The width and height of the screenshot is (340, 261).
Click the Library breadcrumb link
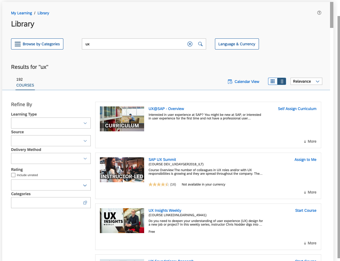pos(43,13)
